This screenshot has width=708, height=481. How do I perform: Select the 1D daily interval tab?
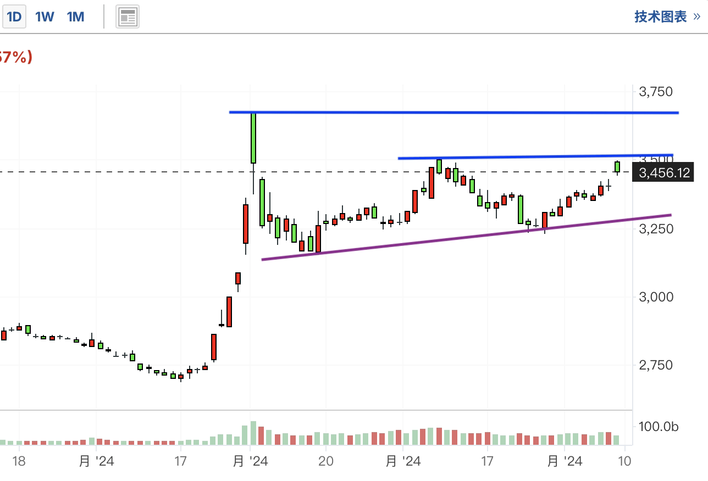[14, 17]
